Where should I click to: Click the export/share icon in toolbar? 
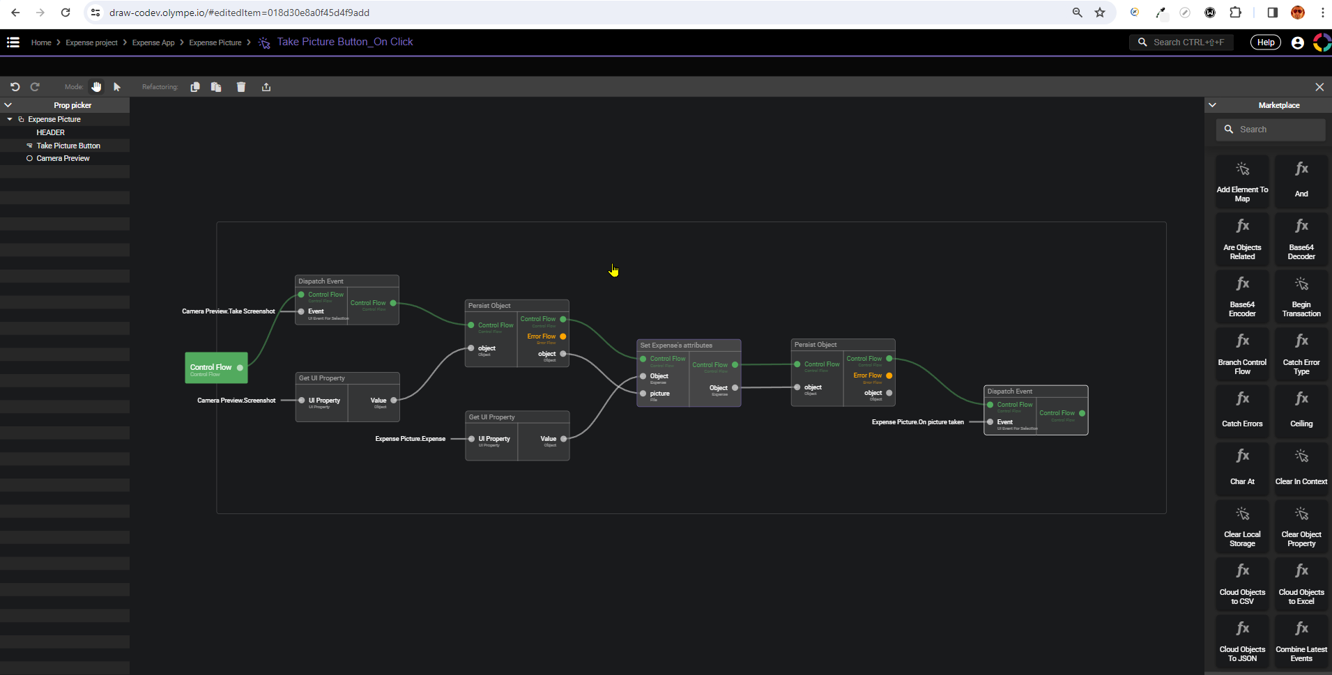coord(266,87)
